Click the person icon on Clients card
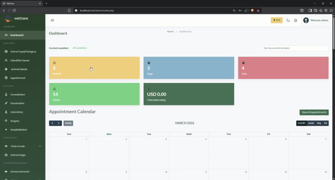The height and width of the screenshot is (180, 335). point(55,89)
